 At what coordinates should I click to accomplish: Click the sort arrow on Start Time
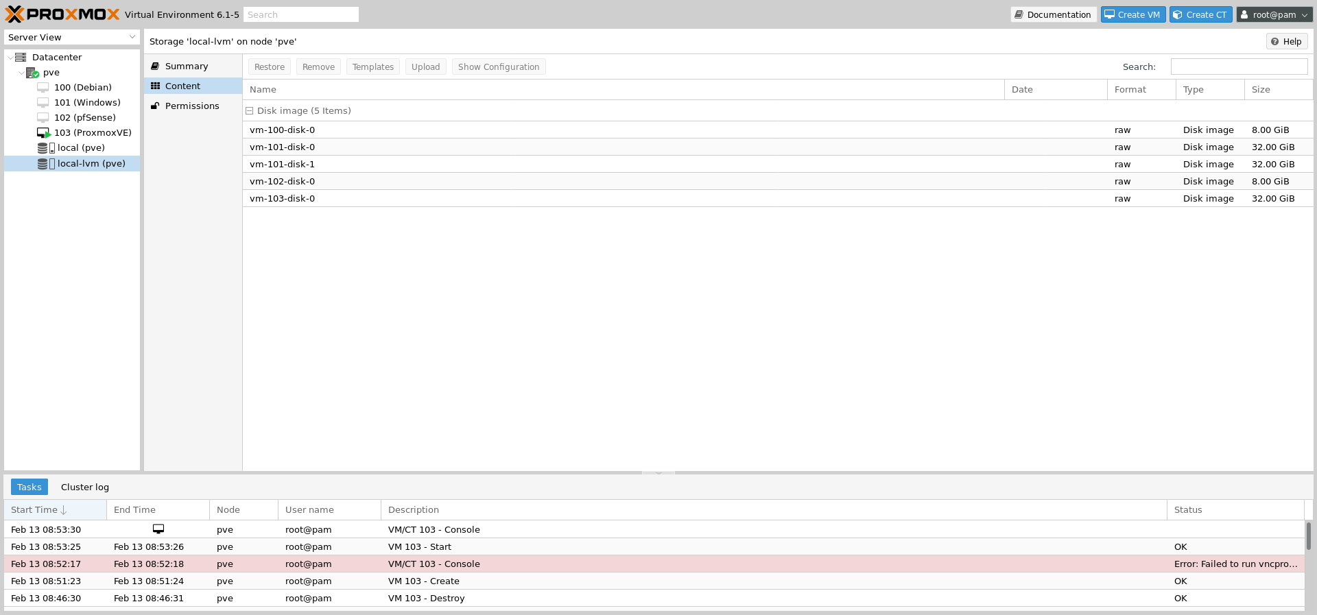click(x=64, y=510)
